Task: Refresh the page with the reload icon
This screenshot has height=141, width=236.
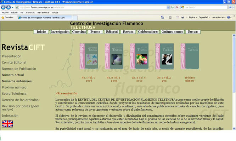Action: (172, 7)
